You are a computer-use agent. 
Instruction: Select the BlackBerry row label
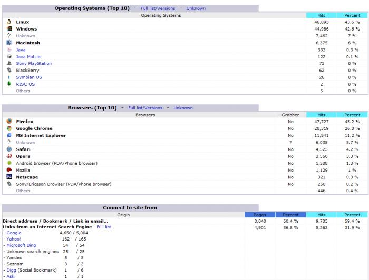pyautogui.click(x=27, y=70)
